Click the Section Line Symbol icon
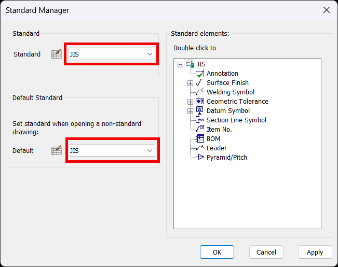Screen dimensions: 338x267 point(199,120)
